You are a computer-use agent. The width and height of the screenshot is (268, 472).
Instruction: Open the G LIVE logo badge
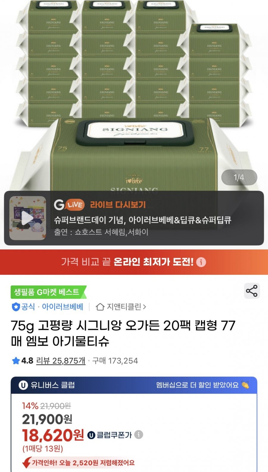69,205
